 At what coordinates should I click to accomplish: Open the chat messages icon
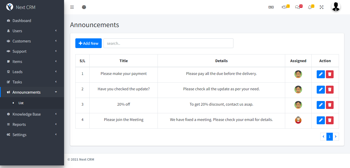297,7
